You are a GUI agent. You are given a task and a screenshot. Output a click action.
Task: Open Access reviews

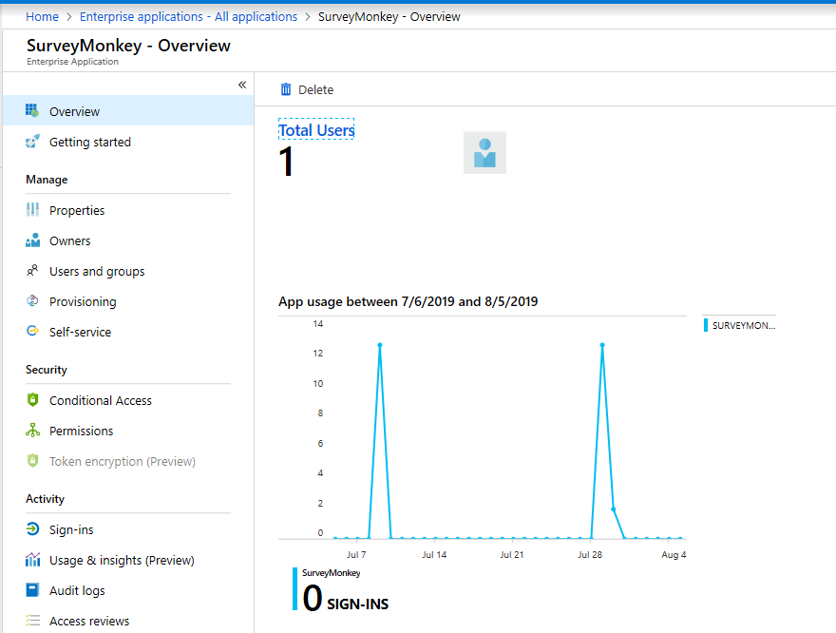click(128, 621)
